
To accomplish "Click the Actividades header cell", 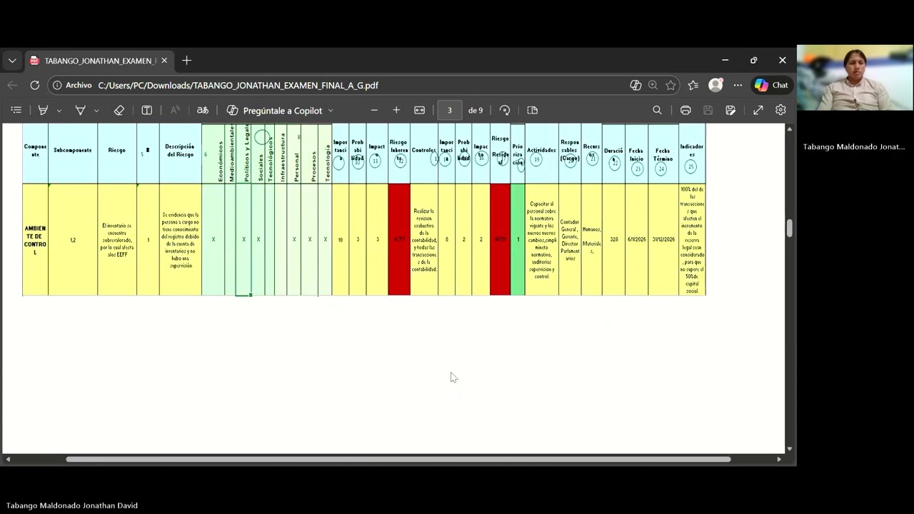I will click(541, 153).
